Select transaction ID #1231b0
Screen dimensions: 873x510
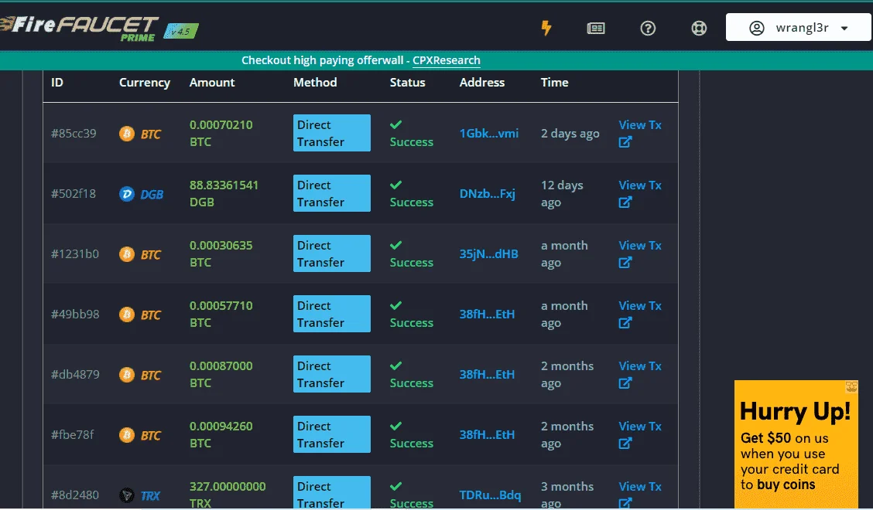[75, 254]
